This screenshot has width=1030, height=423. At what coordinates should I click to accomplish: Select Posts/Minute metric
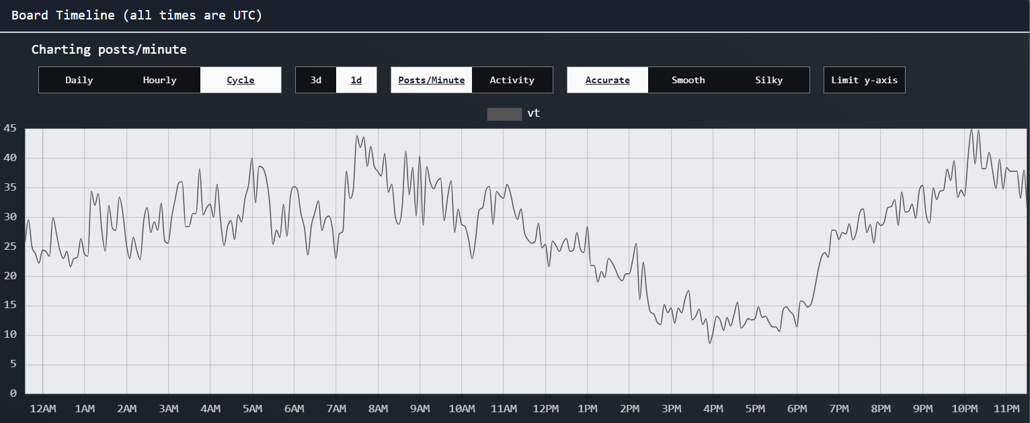(431, 80)
